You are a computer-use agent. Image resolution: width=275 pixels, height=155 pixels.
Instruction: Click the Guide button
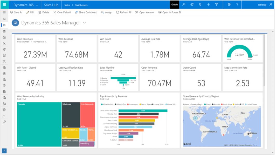tap(175, 5)
